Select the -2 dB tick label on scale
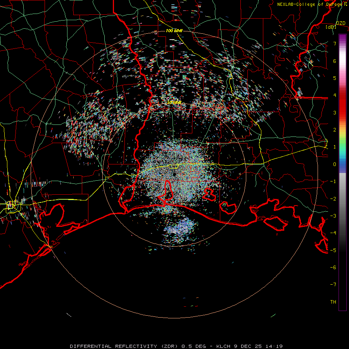This screenshot has width=349, height=349. (x=333, y=199)
